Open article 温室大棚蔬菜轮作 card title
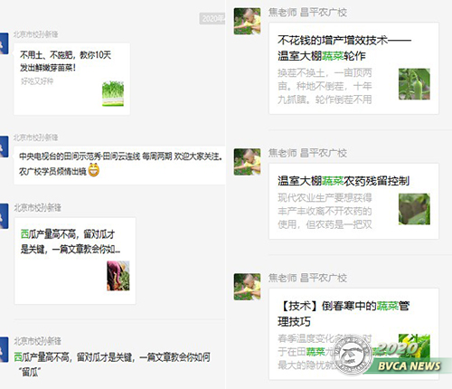Viewport: 452px width, 389px height. pos(344,48)
